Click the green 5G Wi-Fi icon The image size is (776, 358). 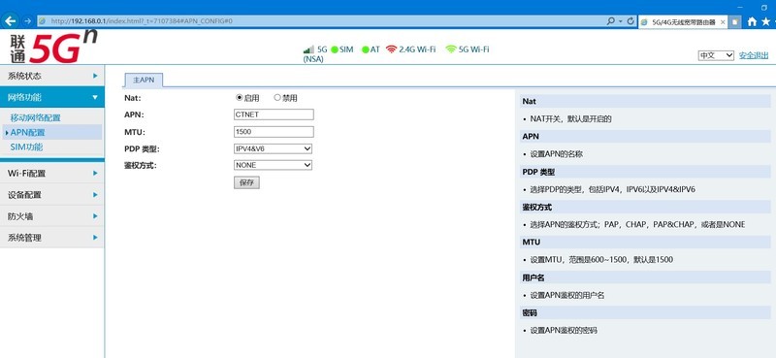(451, 49)
